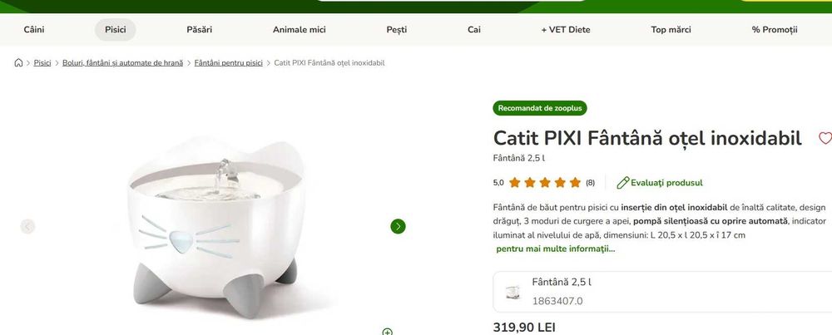Click the fountain variant thumbnail image
Image resolution: width=832 pixels, height=335 pixels.
[513, 292]
